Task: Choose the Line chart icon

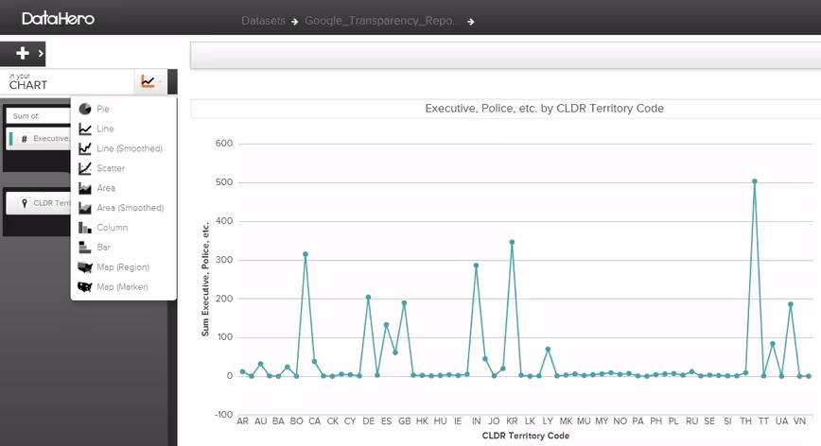Action: point(85,129)
